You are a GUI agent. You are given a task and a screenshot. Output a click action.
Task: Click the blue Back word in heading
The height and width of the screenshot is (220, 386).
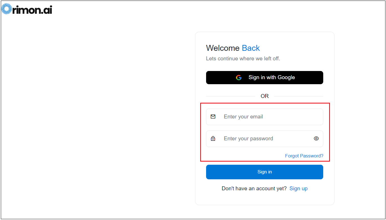coord(251,48)
